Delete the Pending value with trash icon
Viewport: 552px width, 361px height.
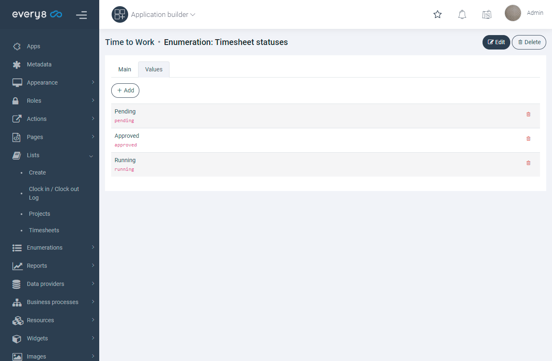(x=528, y=114)
